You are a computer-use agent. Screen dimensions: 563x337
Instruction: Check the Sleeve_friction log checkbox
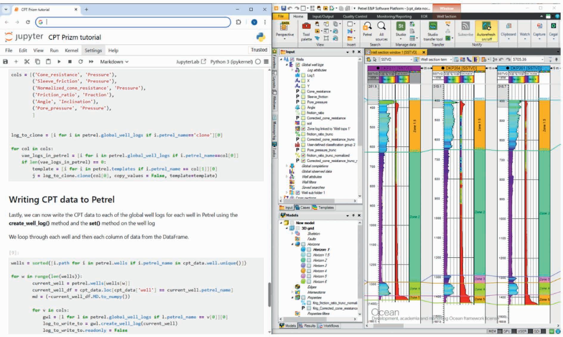pyautogui.click(x=303, y=97)
